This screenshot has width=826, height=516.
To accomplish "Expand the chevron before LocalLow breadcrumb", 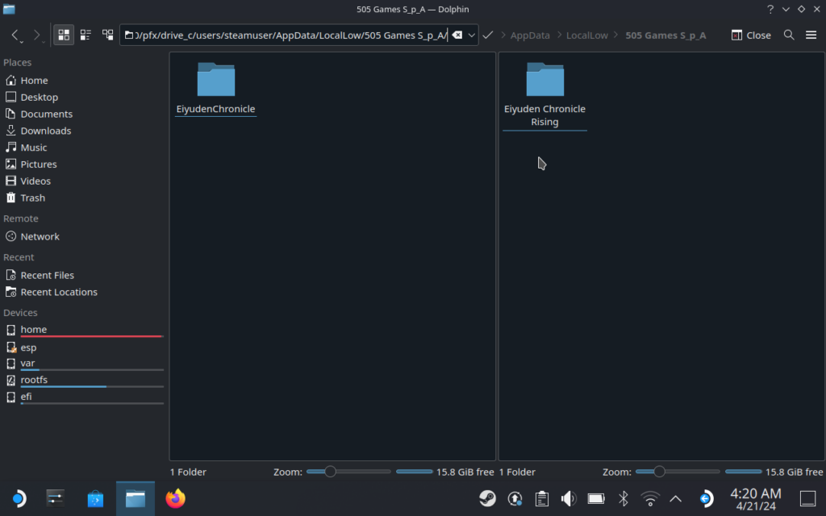I will coord(559,35).
